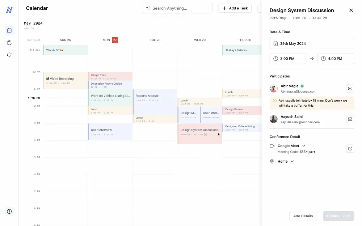Select the TUE 28 day header

point(155,40)
